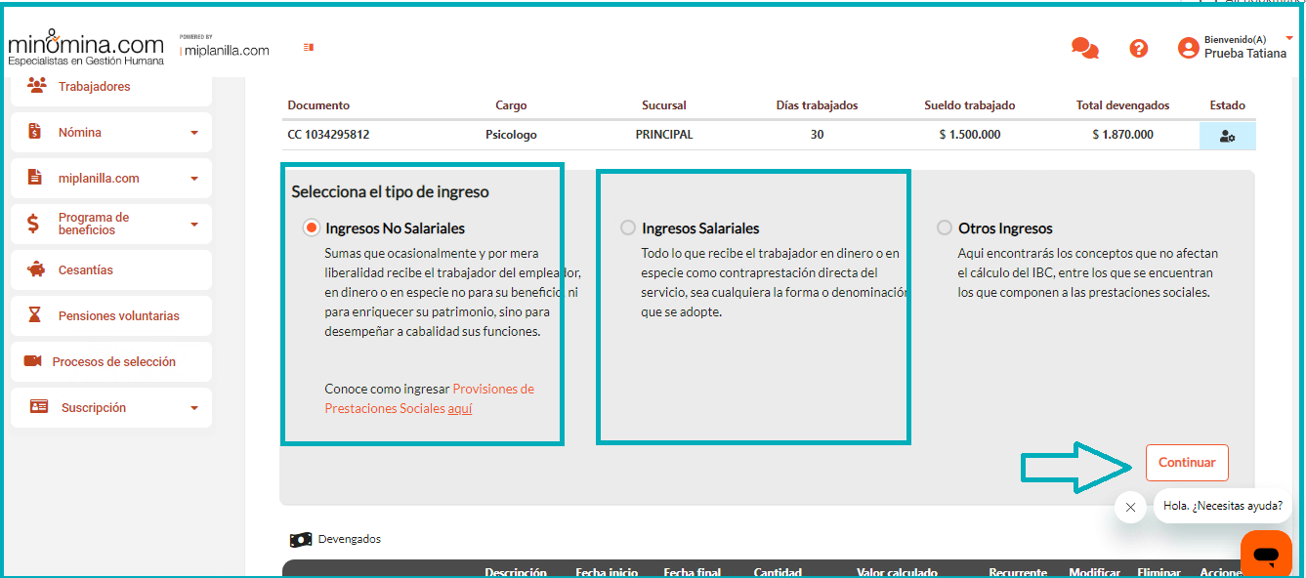Click the worker status icon in table row
The height and width of the screenshot is (578, 1306).
pyautogui.click(x=1227, y=136)
